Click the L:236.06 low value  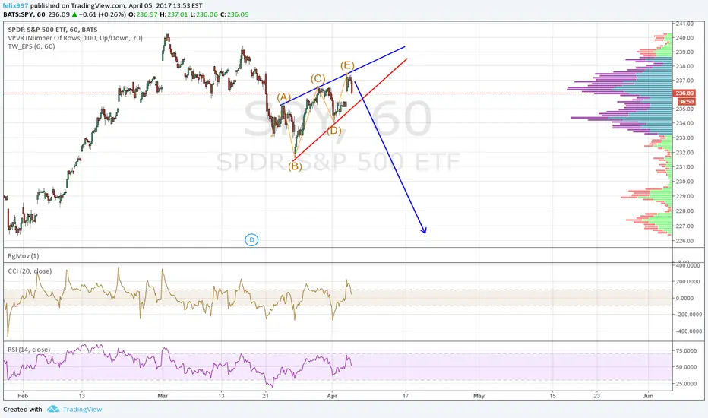pyautogui.click(x=204, y=14)
